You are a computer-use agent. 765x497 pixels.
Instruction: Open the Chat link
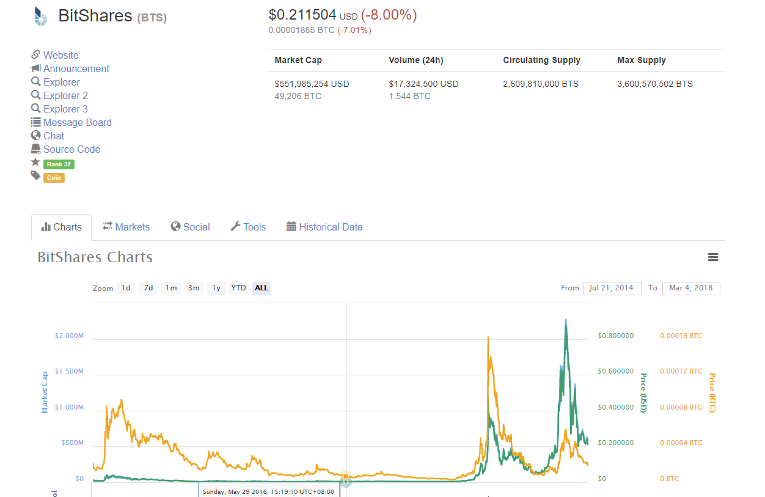(x=54, y=136)
